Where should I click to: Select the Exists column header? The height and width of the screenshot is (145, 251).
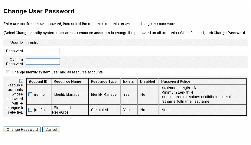[129, 82]
